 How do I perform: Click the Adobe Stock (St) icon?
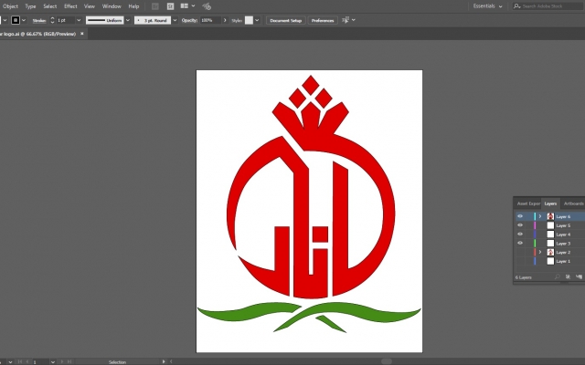(171, 6)
